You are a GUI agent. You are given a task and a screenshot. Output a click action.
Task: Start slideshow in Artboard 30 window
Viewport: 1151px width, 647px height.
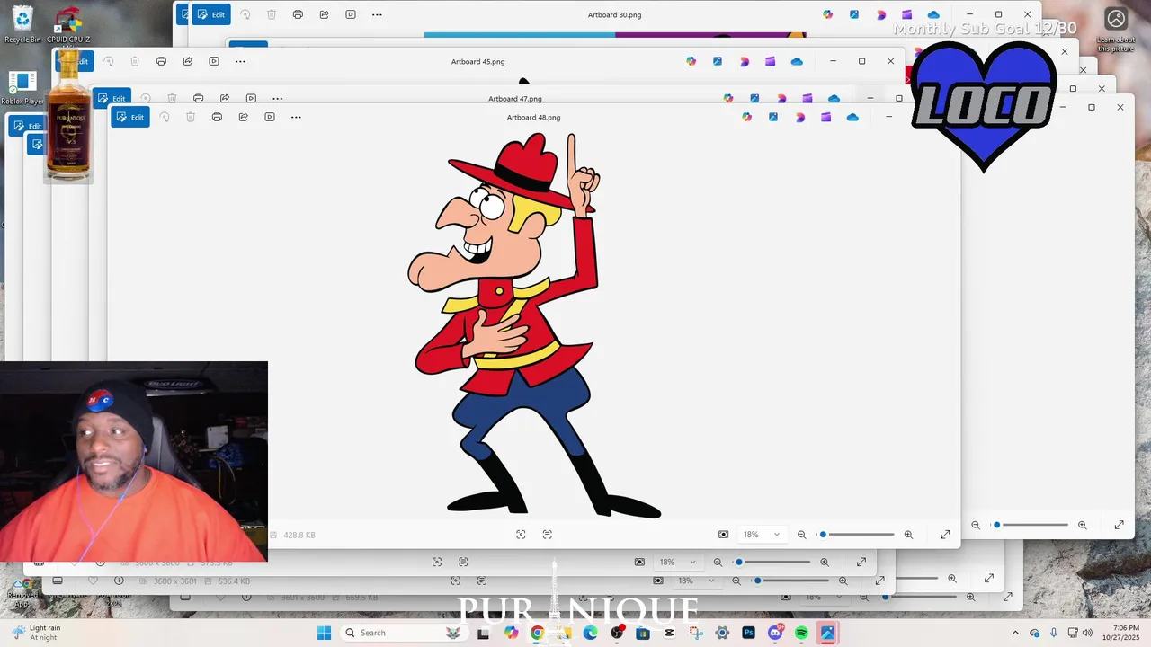tap(351, 14)
